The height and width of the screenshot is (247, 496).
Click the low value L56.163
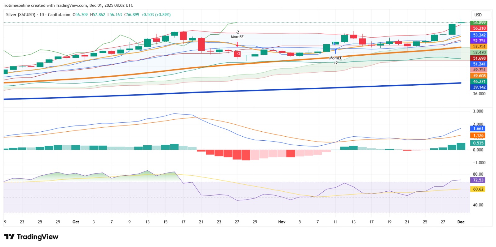(115, 15)
